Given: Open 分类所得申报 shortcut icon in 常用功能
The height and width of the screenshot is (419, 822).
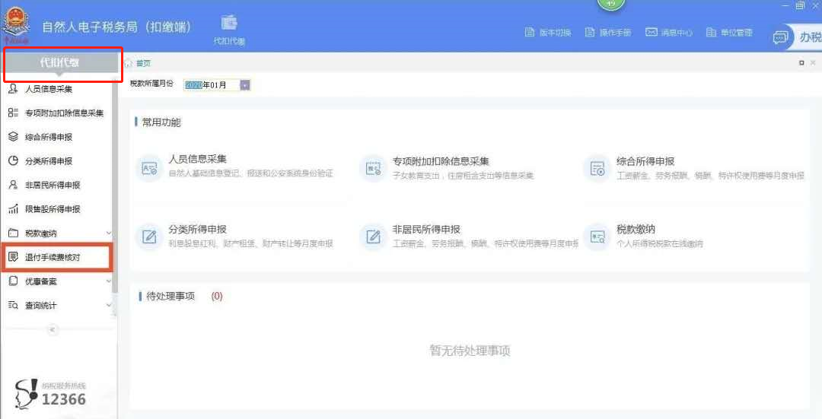Looking at the screenshot, I should tap(149, 236).
